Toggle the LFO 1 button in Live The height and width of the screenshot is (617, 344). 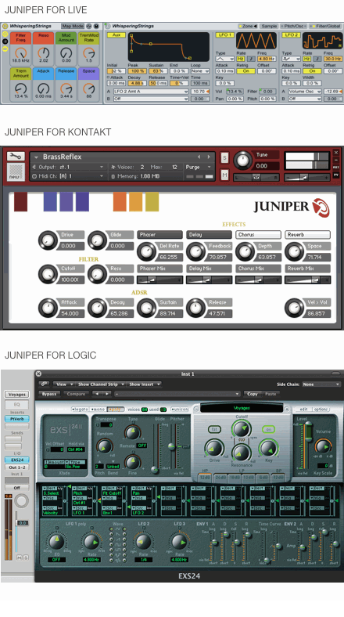coord(224,34)
